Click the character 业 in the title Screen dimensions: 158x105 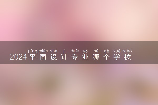[85, 57]
